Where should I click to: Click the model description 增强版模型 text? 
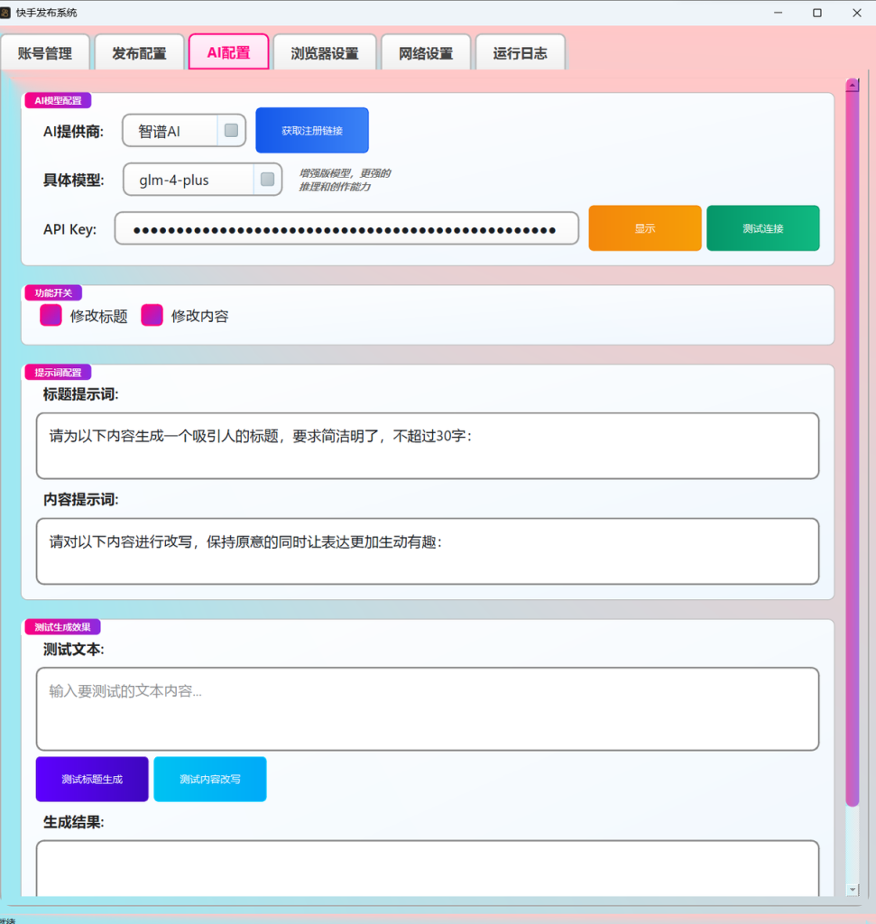pos(345,180)
